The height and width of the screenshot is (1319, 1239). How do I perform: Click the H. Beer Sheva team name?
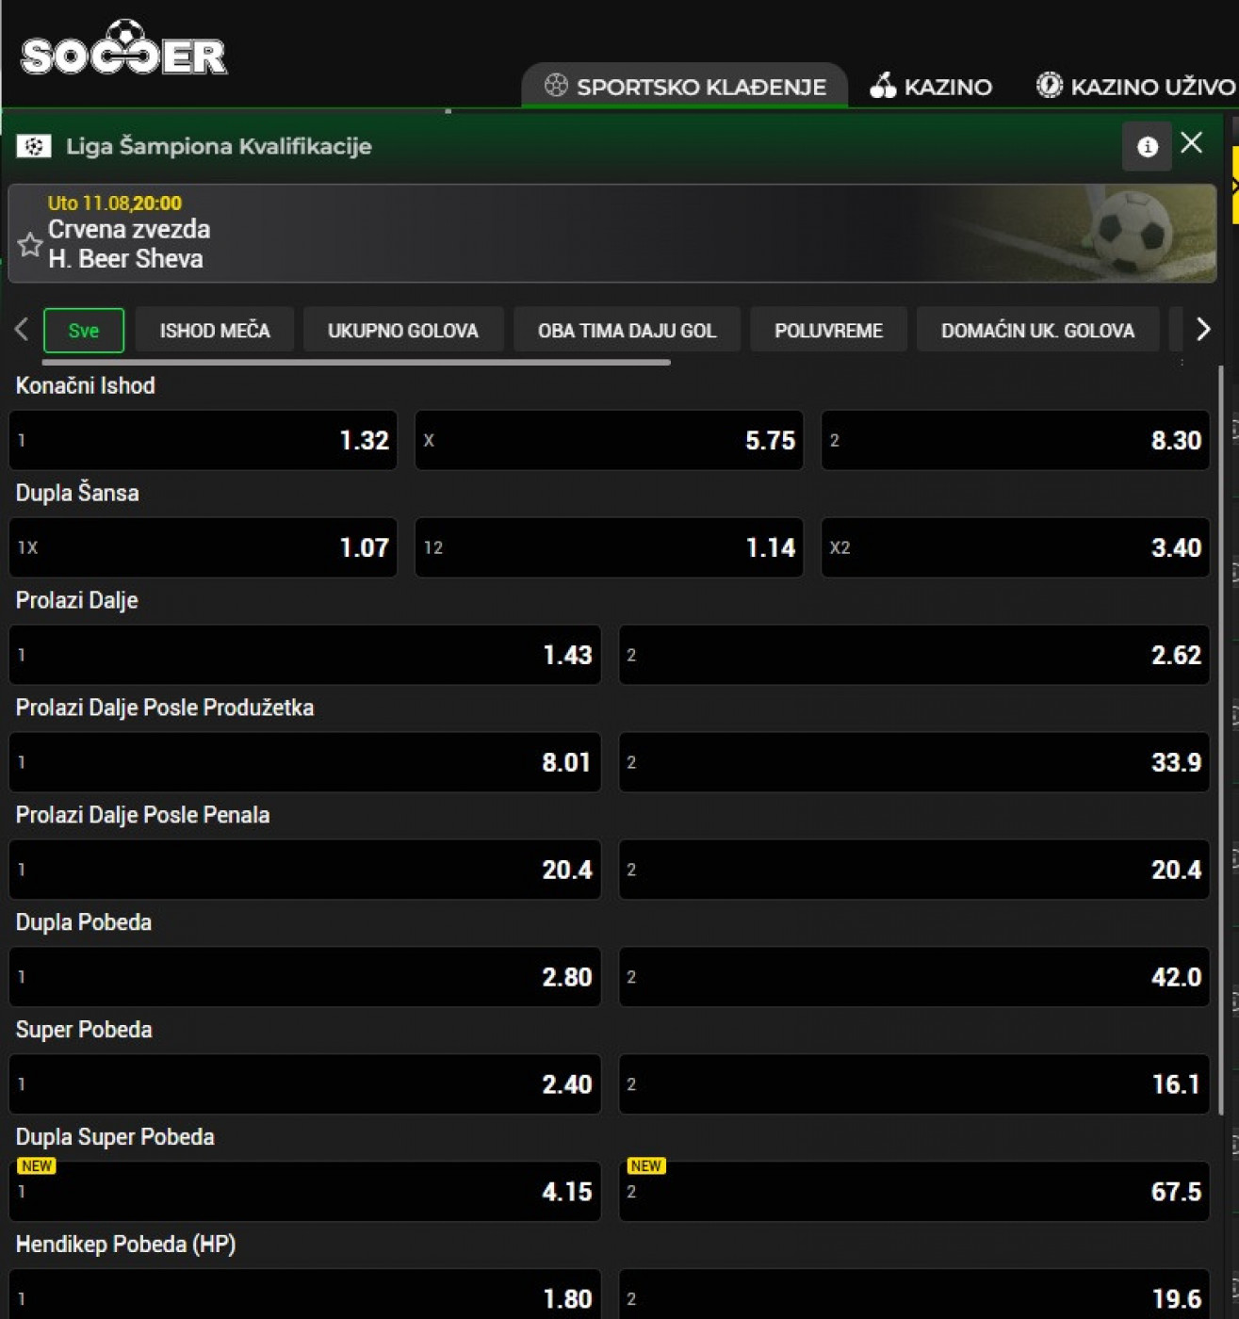point(125,259)
